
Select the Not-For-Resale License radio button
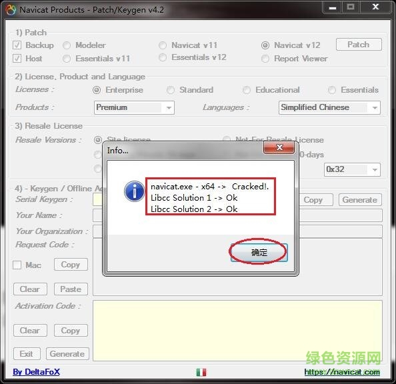pyautogui.click(x=227, y=139)
